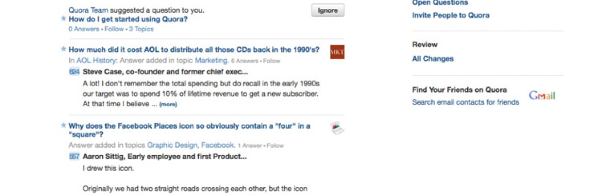Click star icon beside 'How do I get started' question

63,19
